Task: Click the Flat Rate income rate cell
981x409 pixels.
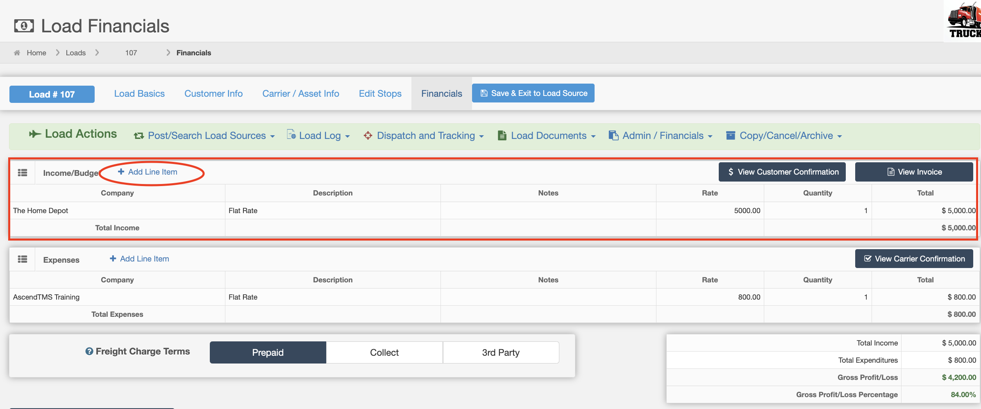Action: (x=710, y=211)
